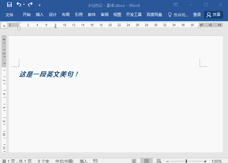This screenshot has width=228, height=163.
Task: Click the right indent marker on ruler
Action: pyautogui.click(x=199, y=26)
